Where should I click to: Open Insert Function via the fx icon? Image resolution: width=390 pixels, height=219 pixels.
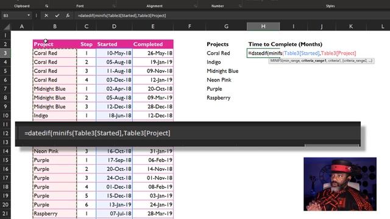[68, 15]
